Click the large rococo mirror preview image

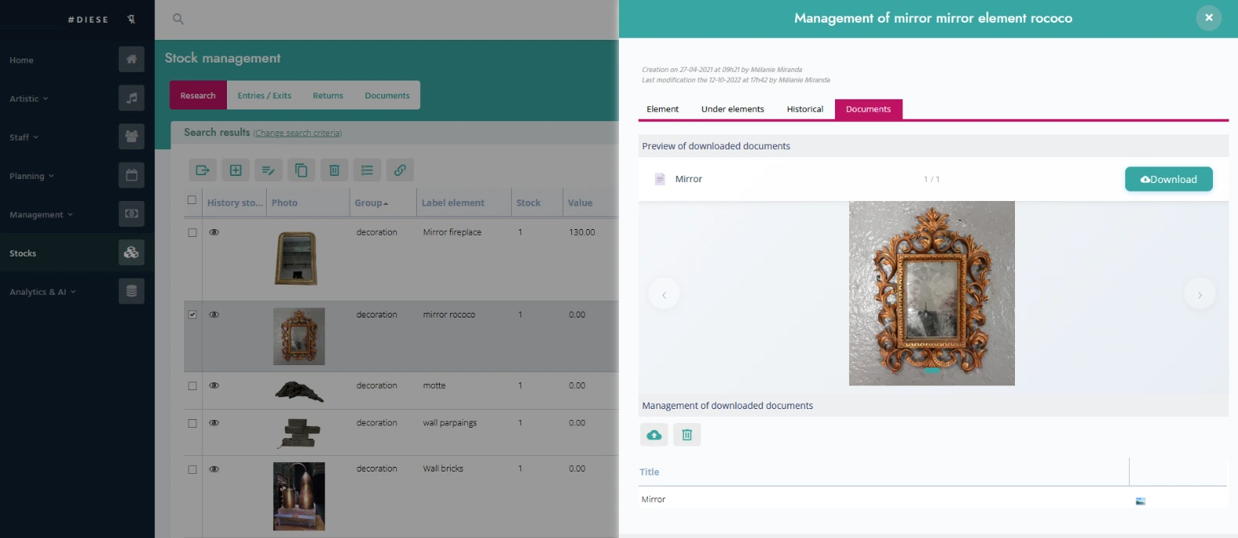931,292
